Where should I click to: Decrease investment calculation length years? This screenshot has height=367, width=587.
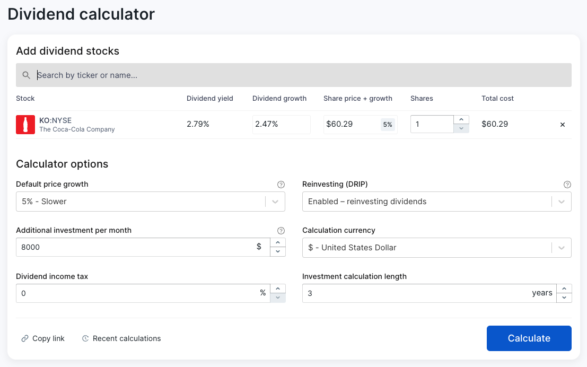coord(564,298)
